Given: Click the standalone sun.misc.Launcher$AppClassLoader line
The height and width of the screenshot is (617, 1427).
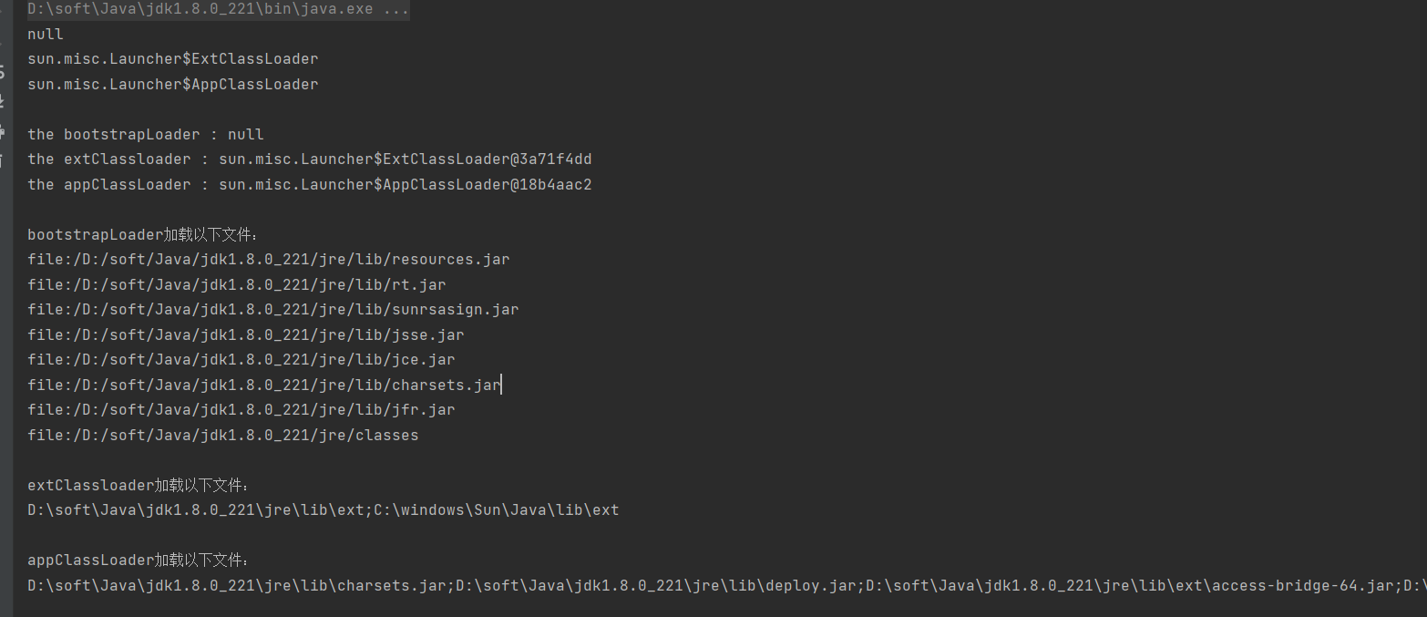Looking at the screenshot, I should (173, 85).
